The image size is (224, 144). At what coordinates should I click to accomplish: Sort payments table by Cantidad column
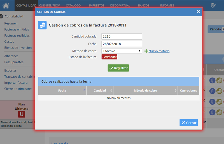point(100,91)
